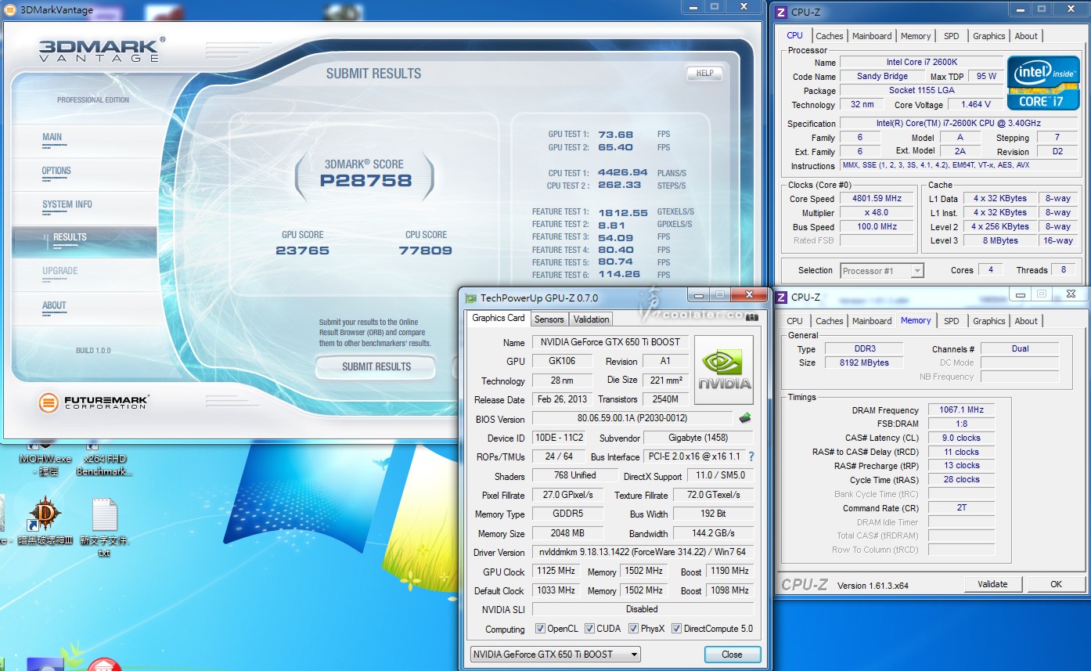Viewport: 1091px width, 671px height.
Task: Toggle the CUDA checkbox
Action: 589,629
